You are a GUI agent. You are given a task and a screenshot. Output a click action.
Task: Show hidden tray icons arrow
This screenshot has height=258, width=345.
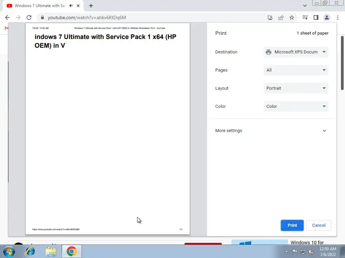286,252
